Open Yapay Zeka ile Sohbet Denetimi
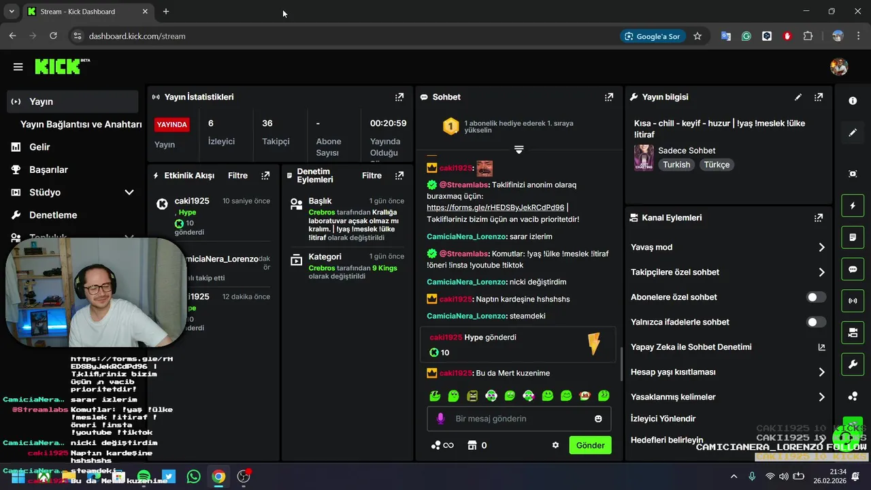Screen dimensions: 871x490 click(727, 347)
